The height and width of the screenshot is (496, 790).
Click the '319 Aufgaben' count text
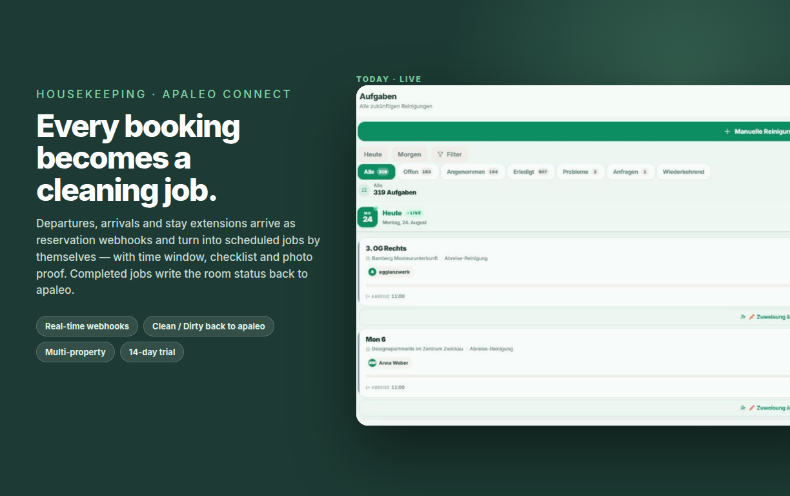[395, 192]
